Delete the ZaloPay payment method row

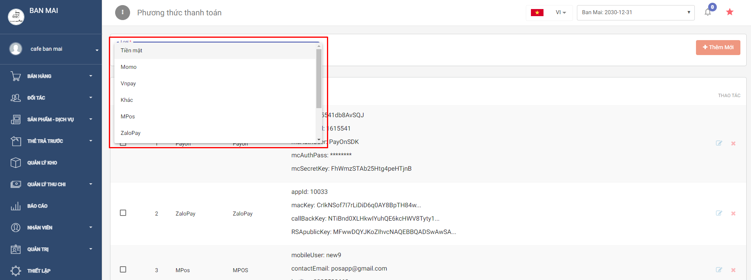pyautogui.click(x=733, y=214)
